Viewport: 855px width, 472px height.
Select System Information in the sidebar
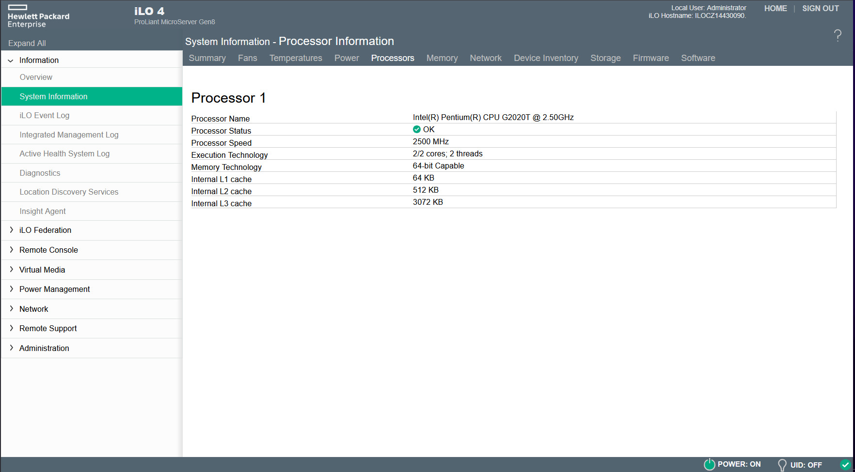point(92,96)
